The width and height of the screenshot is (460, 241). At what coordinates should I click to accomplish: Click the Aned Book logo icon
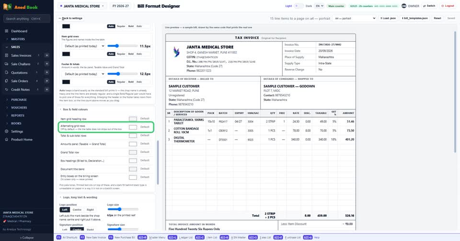click(8, 7)
